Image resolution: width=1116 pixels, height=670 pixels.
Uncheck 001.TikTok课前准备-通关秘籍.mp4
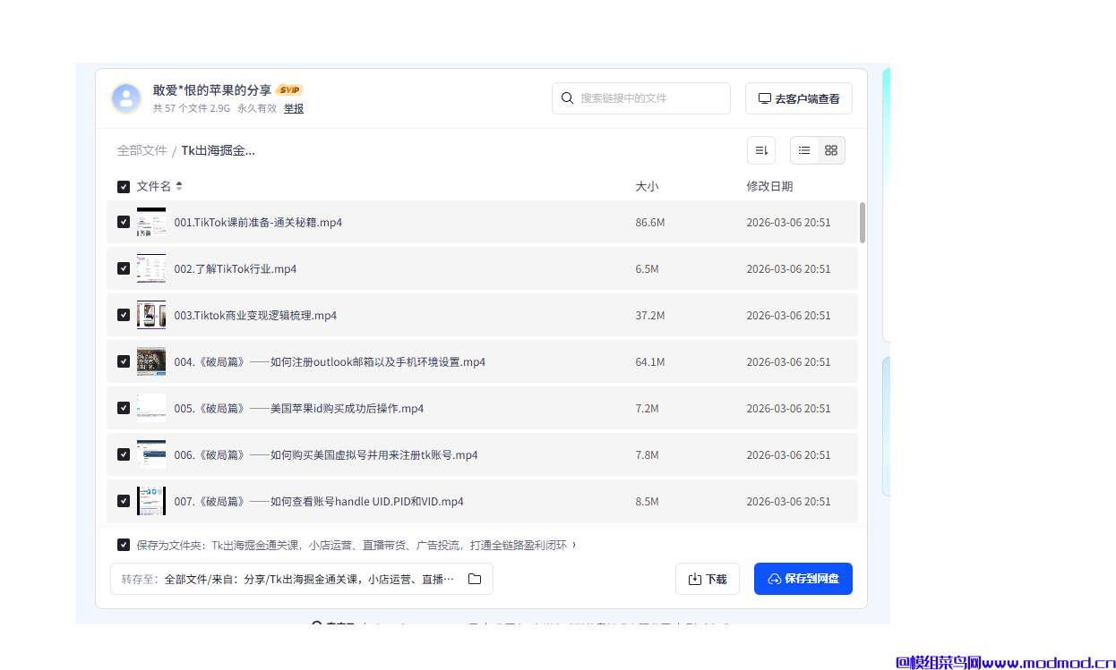124,222
